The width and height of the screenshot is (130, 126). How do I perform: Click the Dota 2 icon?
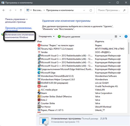(x=39, y=100)
